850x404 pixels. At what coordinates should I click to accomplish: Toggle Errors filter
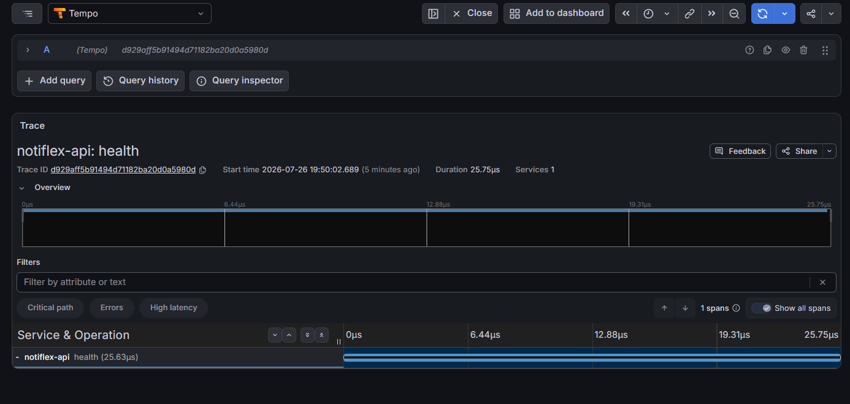click(112, 308)
